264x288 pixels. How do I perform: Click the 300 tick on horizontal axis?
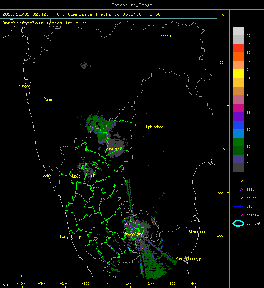click(172, 284)
